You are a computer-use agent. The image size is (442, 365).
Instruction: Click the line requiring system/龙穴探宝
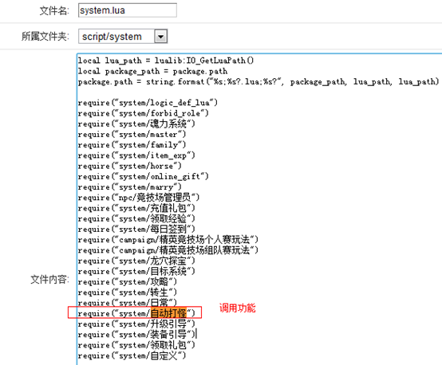[x=136, y=261]
